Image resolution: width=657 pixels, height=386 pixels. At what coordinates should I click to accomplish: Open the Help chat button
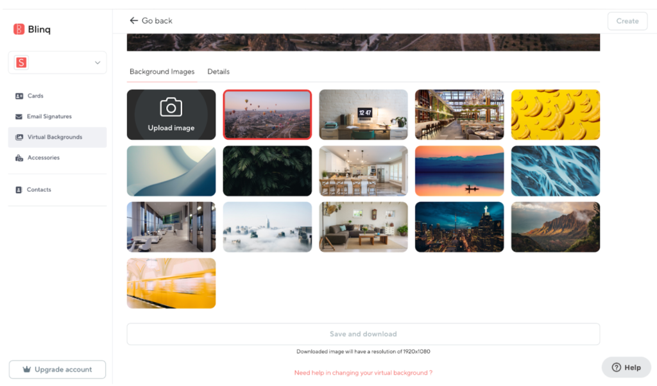pyautogui.click(x=626, y=367)
